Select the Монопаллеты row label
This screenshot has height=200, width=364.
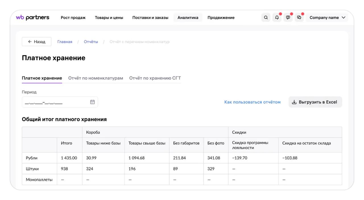pos(39,180)
